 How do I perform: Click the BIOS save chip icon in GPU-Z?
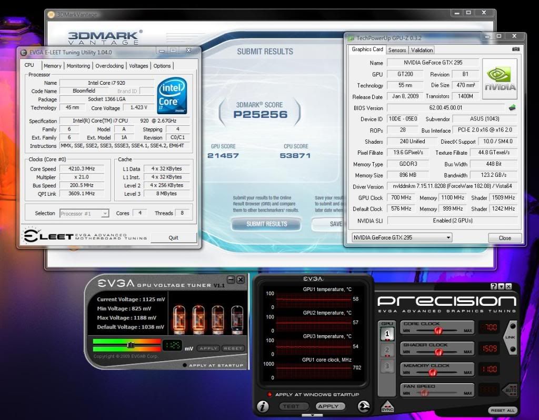(x=512, y=107)
